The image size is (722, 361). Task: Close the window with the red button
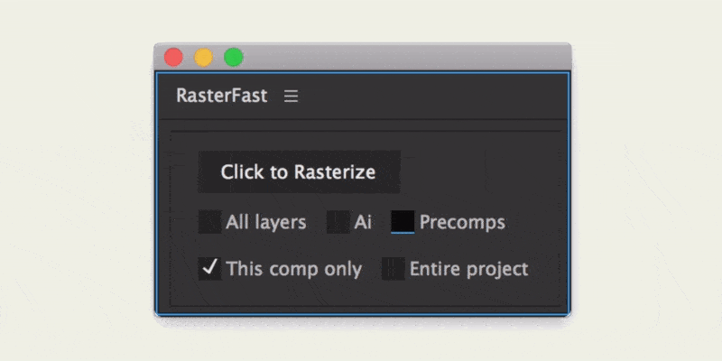click(x=173, y=57)
